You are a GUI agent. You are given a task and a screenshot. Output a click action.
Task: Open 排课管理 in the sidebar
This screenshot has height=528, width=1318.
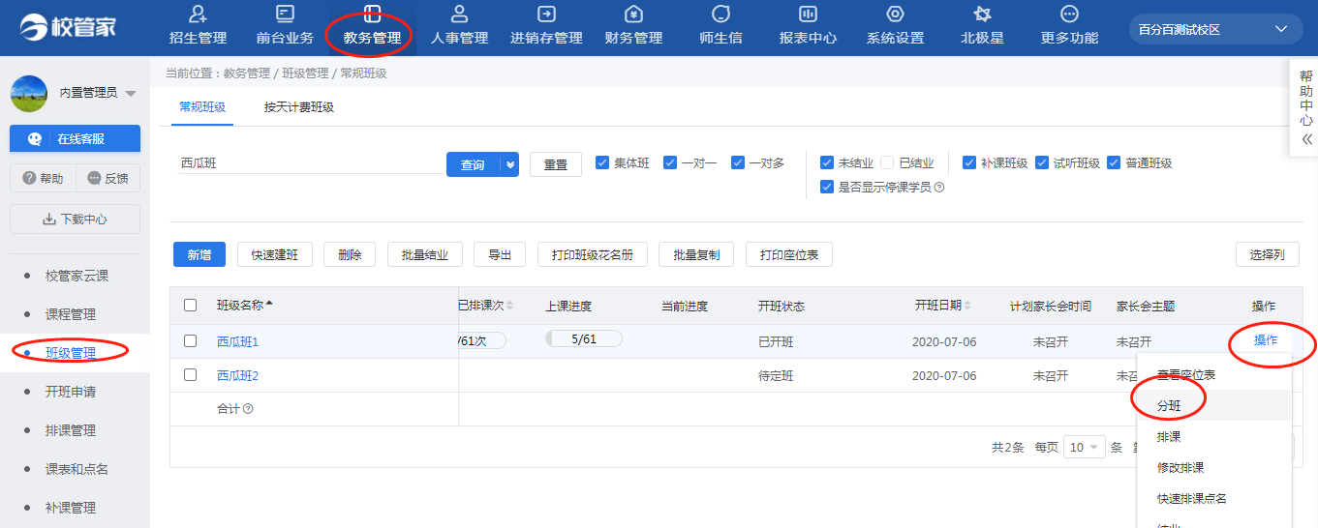tap(71, 430)
